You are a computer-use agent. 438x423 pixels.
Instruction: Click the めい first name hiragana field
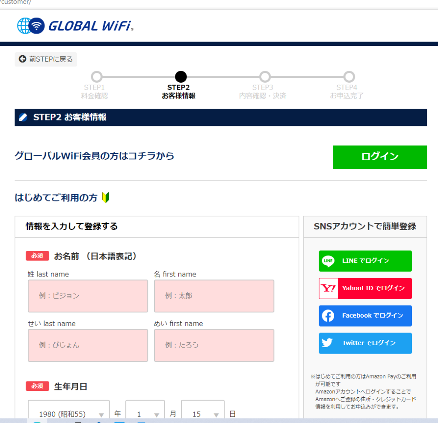(x=214, y=345)
